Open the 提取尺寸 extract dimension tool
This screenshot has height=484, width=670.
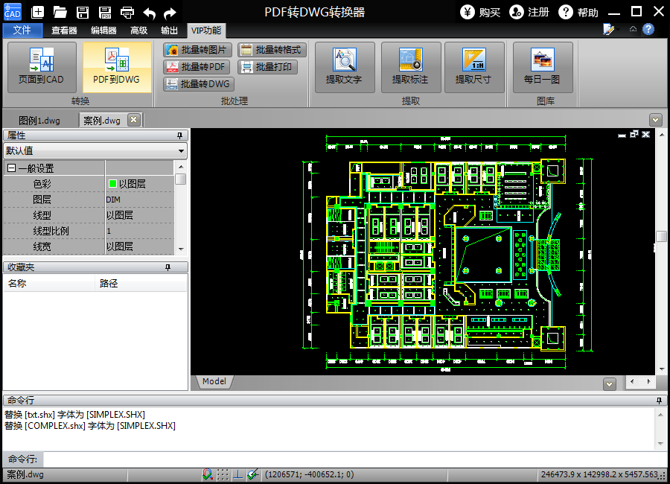point(473,67)
